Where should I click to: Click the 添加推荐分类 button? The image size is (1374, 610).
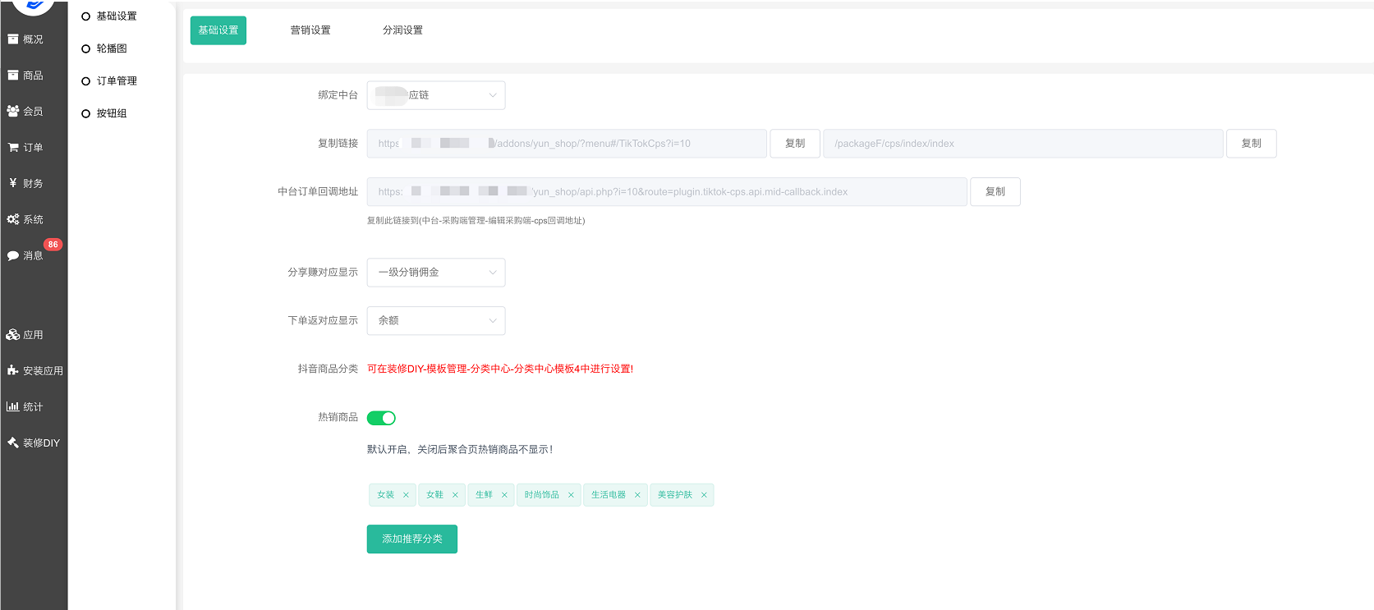411,539
